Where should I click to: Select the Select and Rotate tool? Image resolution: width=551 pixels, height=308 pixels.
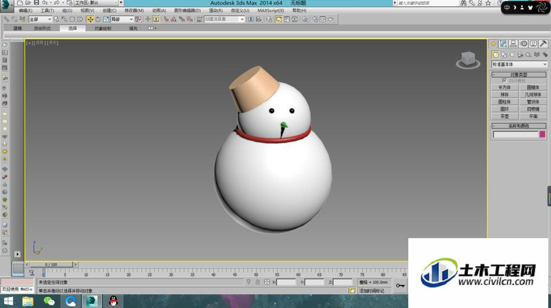tap(98, 19)
